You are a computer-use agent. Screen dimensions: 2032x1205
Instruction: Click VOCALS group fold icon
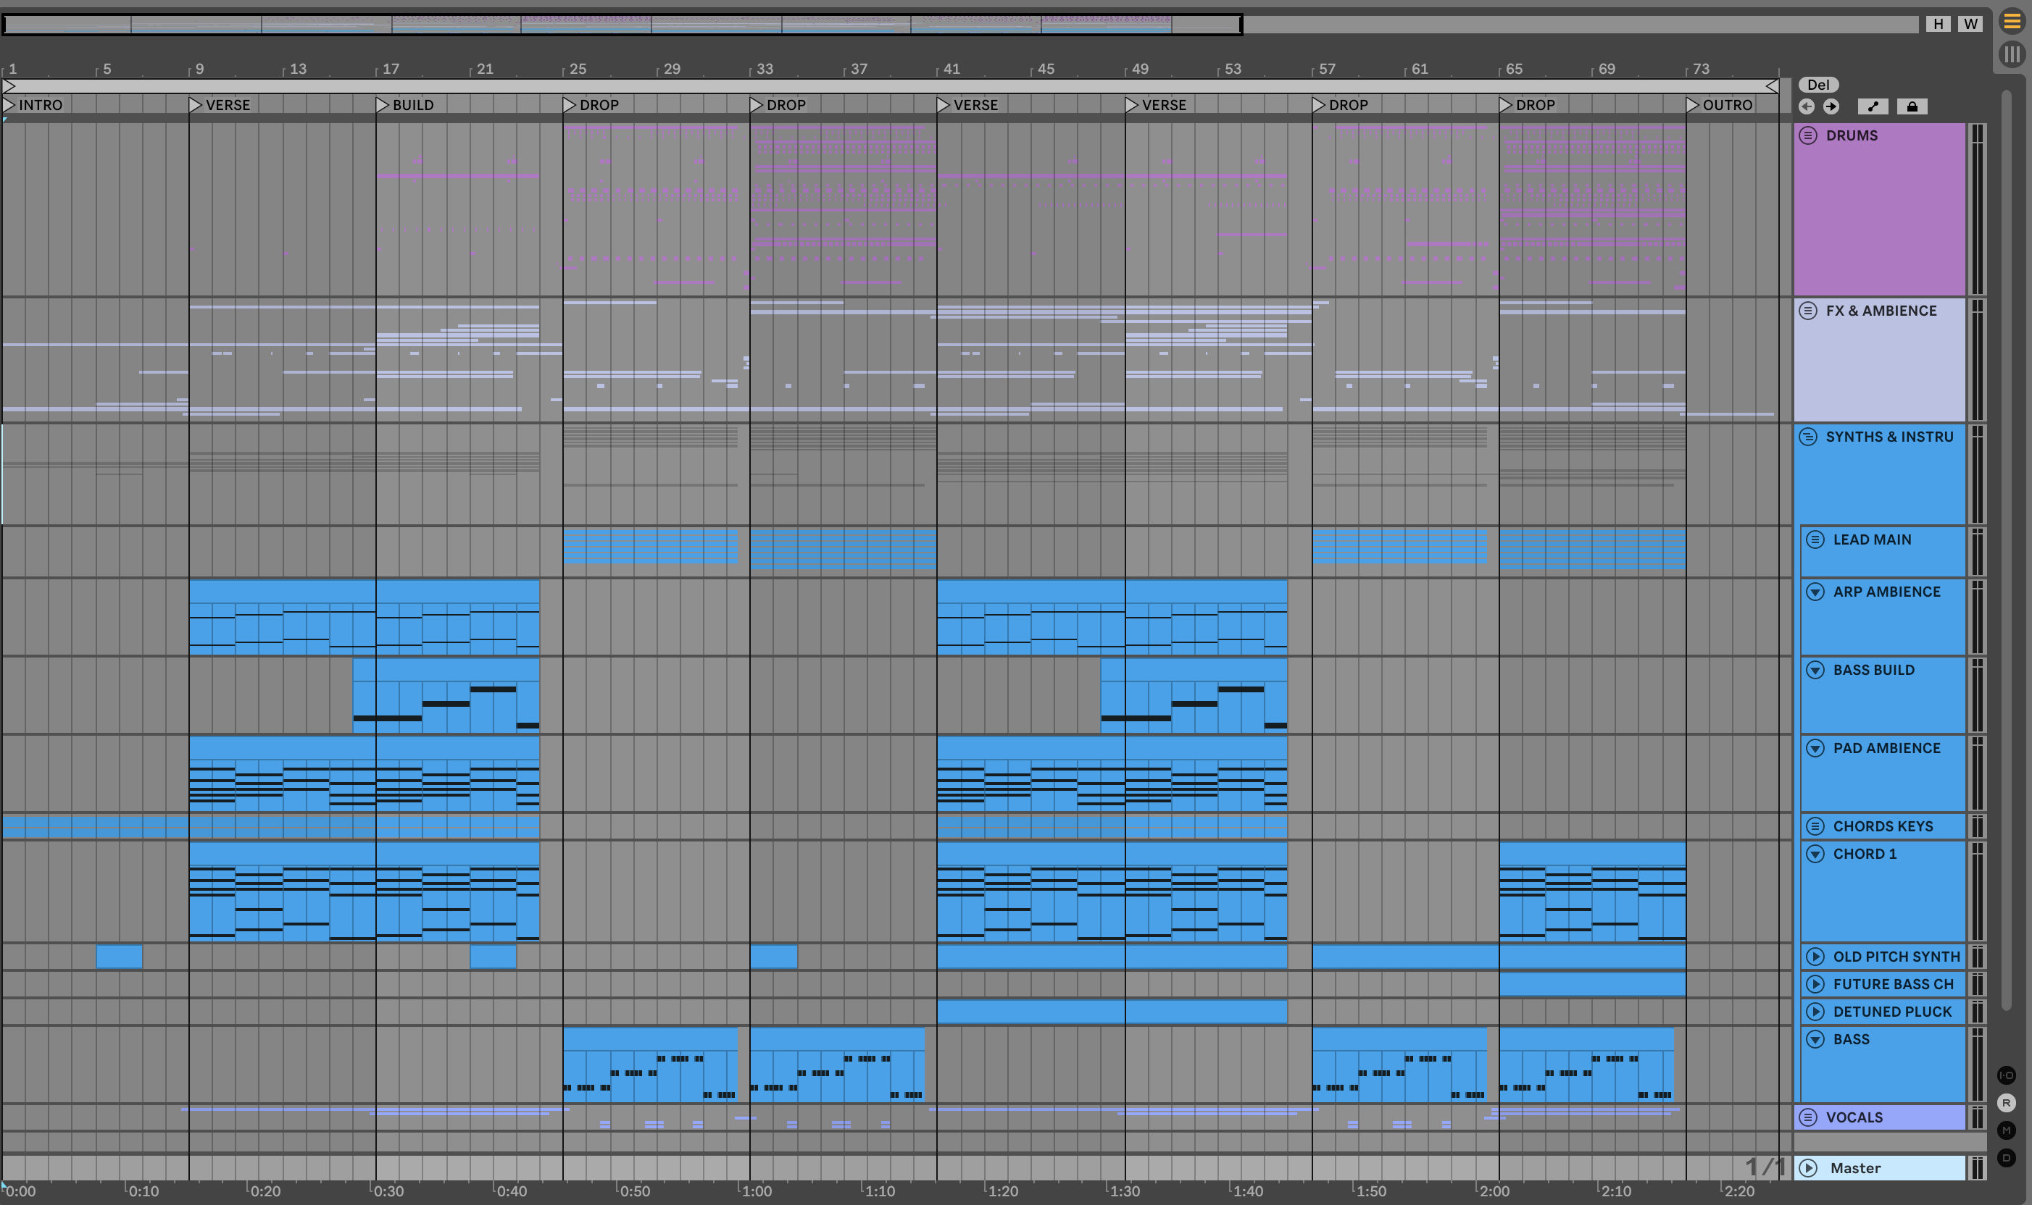click(1808, 1117)
